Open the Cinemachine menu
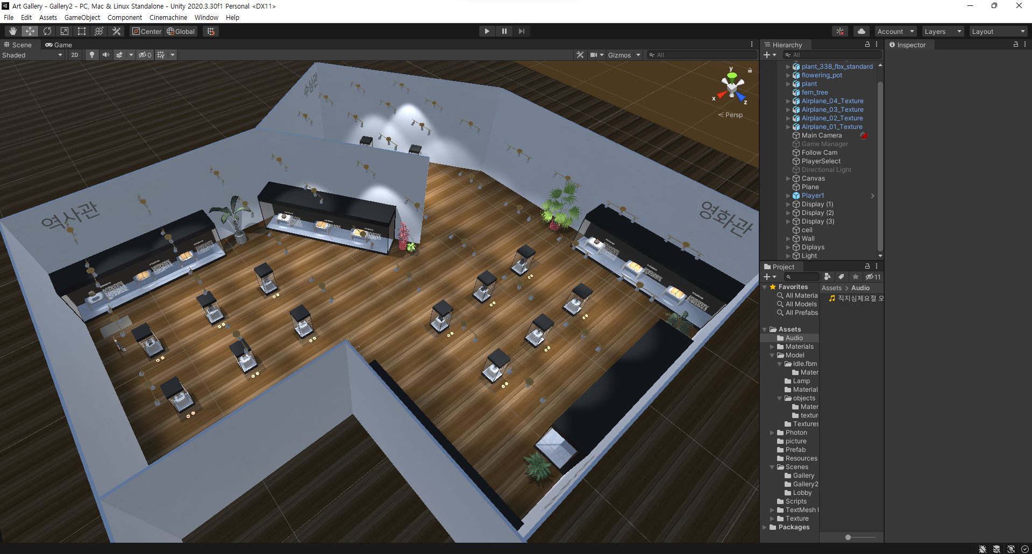Image resolution: width=1032 pixels, height=554 pixels. tap(168, 17)
